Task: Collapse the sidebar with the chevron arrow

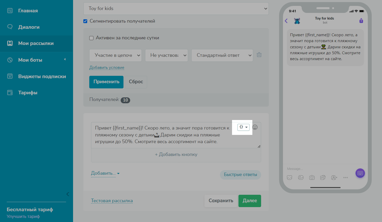Action: coord(68,194)
